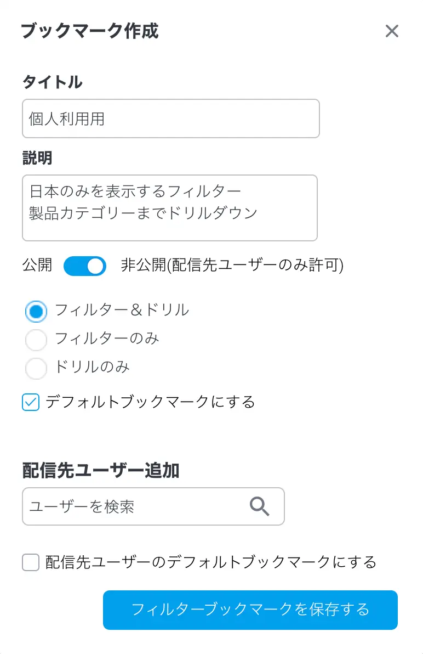423x654 pixels.
Task: Click the 非公開(配信先ユーザーのみ許可) label
Action: click(x=232, y=266)
